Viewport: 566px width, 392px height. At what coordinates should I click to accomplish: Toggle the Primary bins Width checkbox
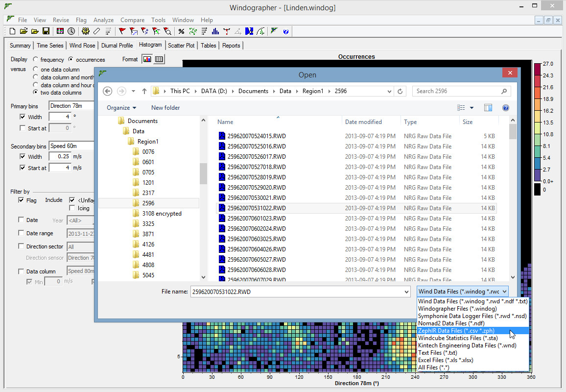pyautogui.click(x=23, y=117)
